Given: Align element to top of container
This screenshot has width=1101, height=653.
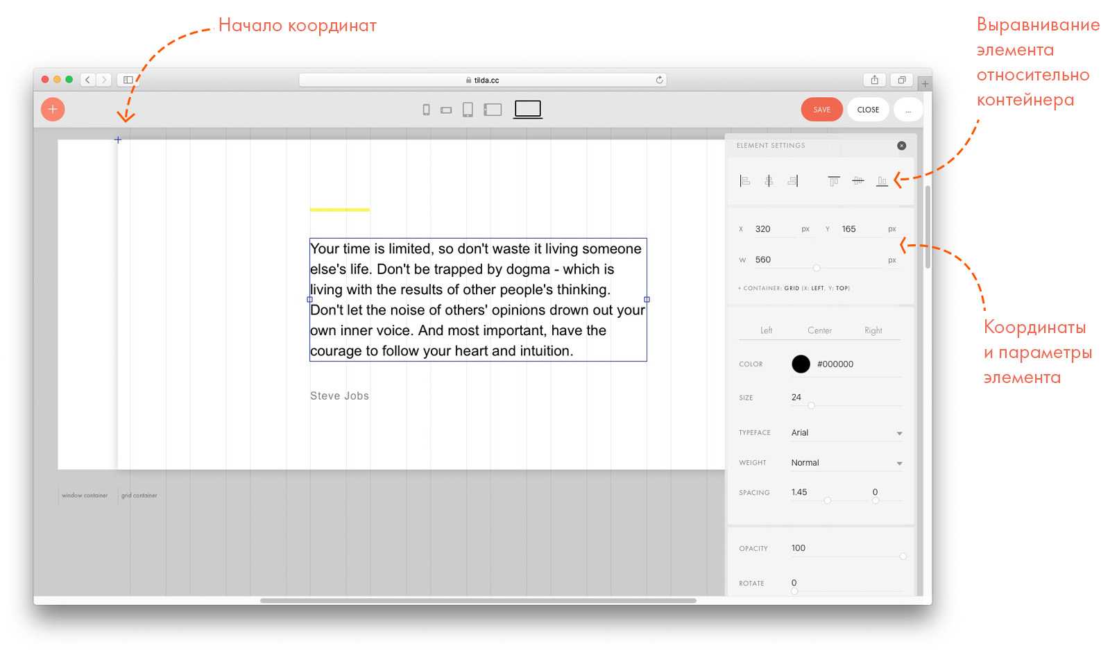Looking at the screenshot, I should [833, 181].
